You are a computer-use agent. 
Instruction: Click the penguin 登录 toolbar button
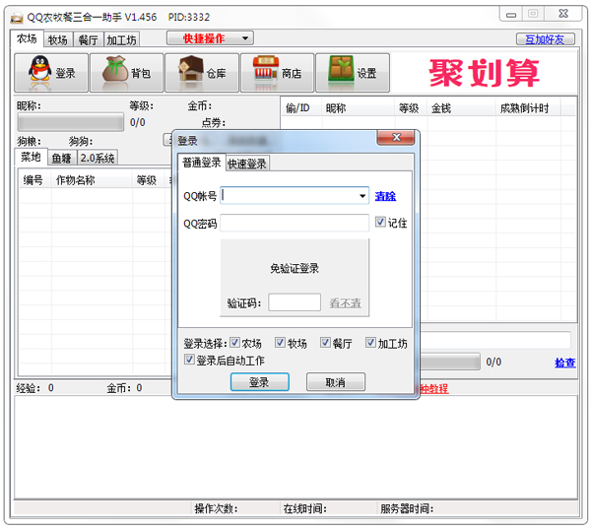[x=51, y=73]
